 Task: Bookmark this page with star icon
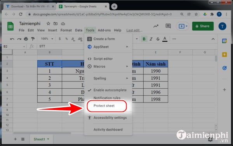pyautogui.click(x=196, y=14)
